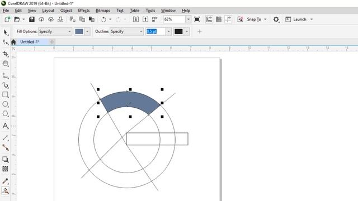This screenshot has width=358, height=201.
Task: Toggle the Show rulers button
Action: click(209, 20)
